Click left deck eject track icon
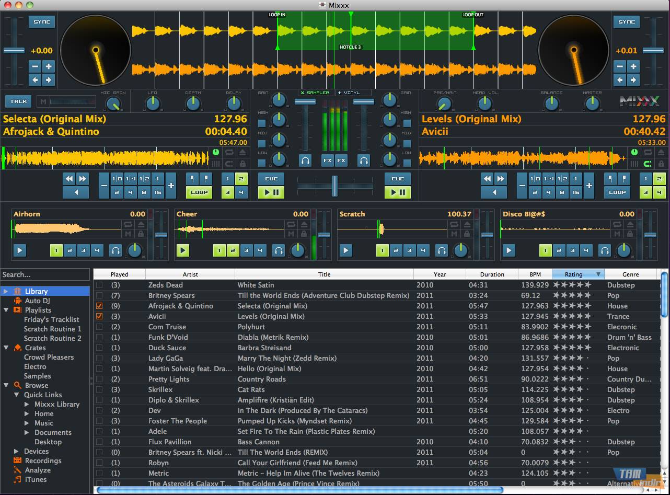Viewport: 670px width, 495px height. [242, 152]
